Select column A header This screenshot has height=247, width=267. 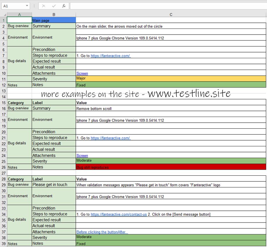click(19, 15)
